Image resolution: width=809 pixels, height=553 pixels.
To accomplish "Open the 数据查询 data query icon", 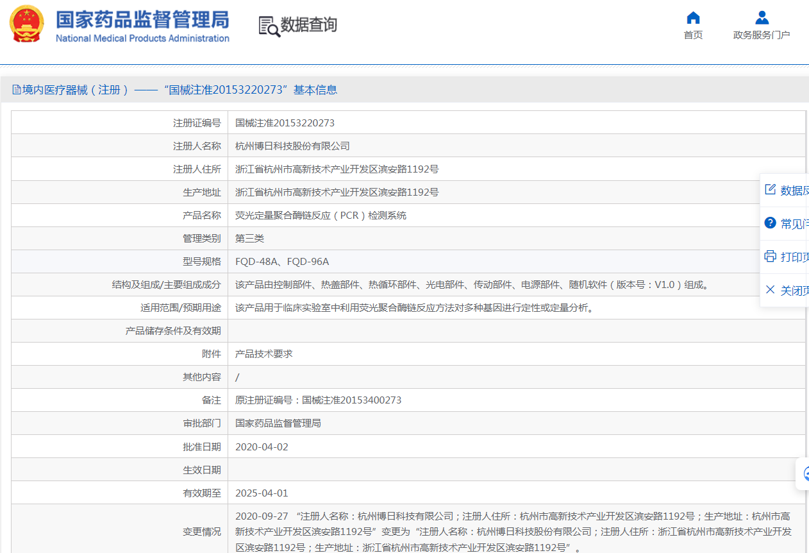I will (269, 26).
